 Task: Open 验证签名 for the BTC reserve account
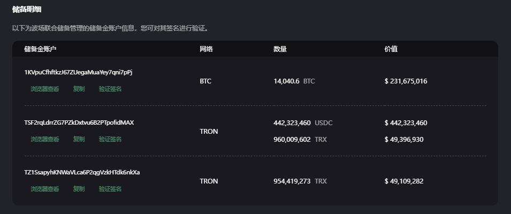click(x=110, y=89)
